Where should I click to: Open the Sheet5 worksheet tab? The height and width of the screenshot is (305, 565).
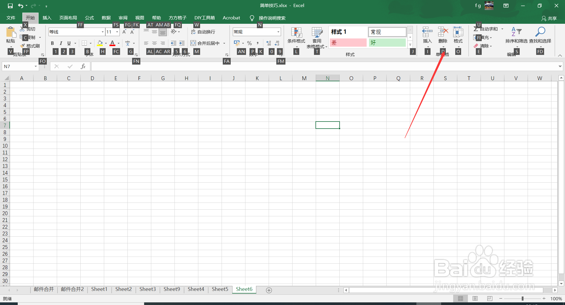point(220,289)
